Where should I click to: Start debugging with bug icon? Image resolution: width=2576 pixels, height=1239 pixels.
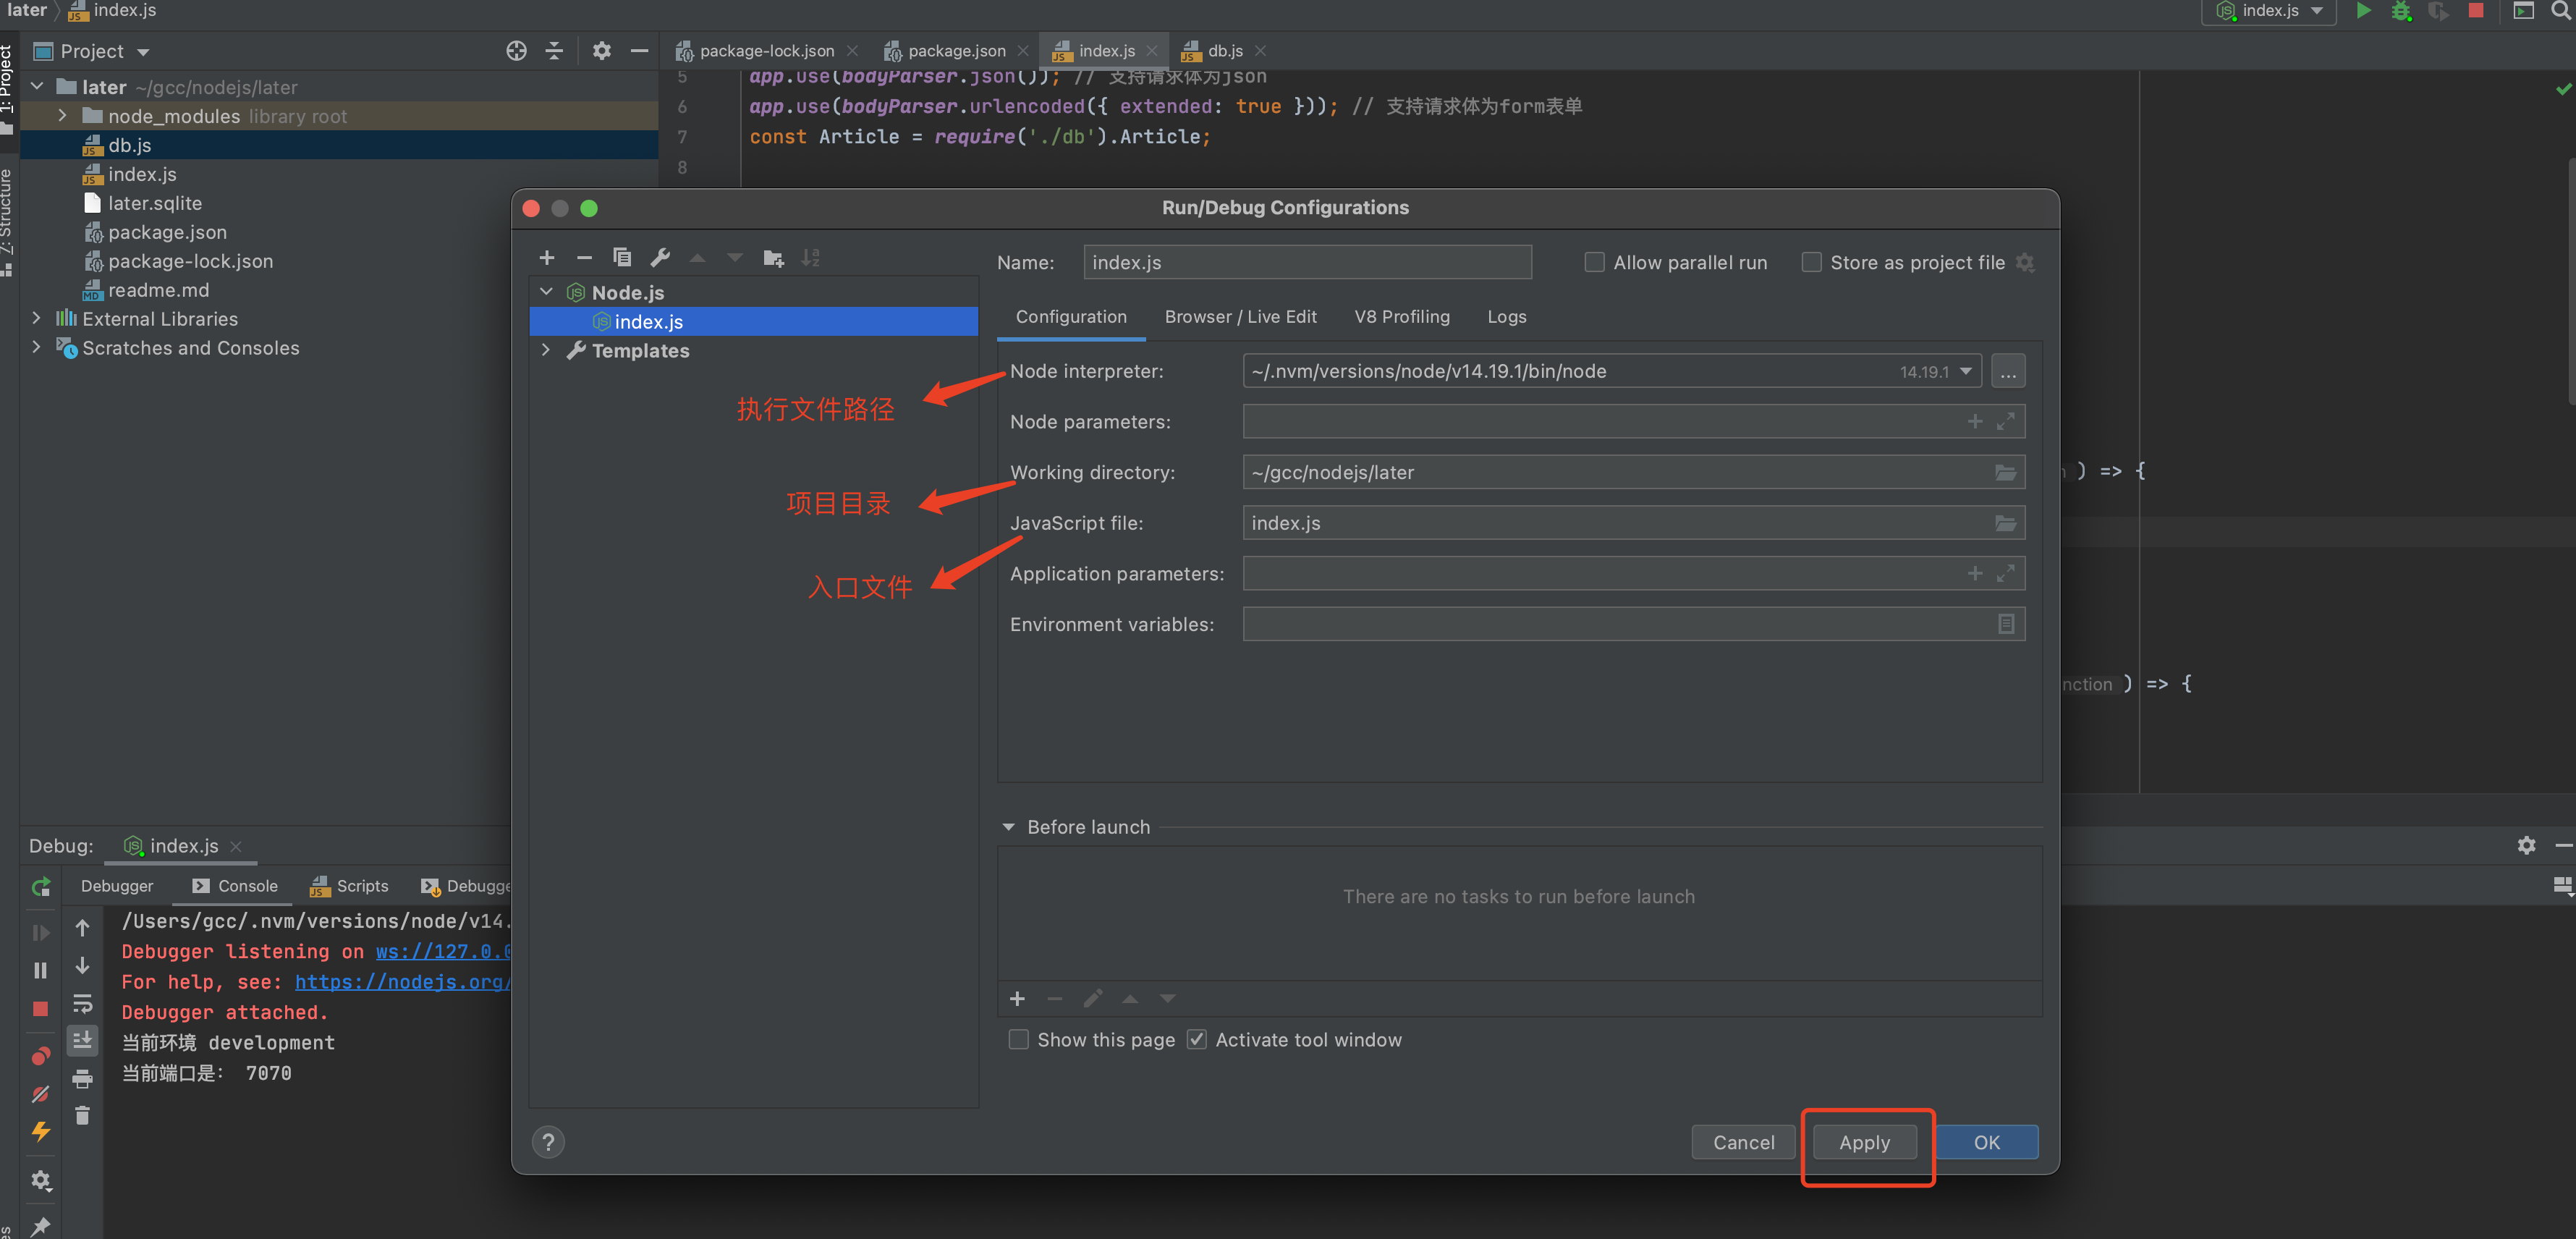coord(2400,11)
